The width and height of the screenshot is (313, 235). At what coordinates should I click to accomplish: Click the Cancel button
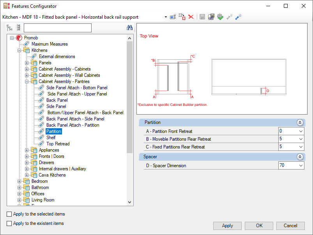[290, 226]
